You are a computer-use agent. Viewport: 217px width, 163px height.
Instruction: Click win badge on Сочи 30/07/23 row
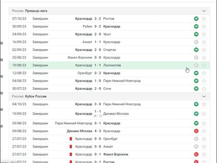click(196, 89)
